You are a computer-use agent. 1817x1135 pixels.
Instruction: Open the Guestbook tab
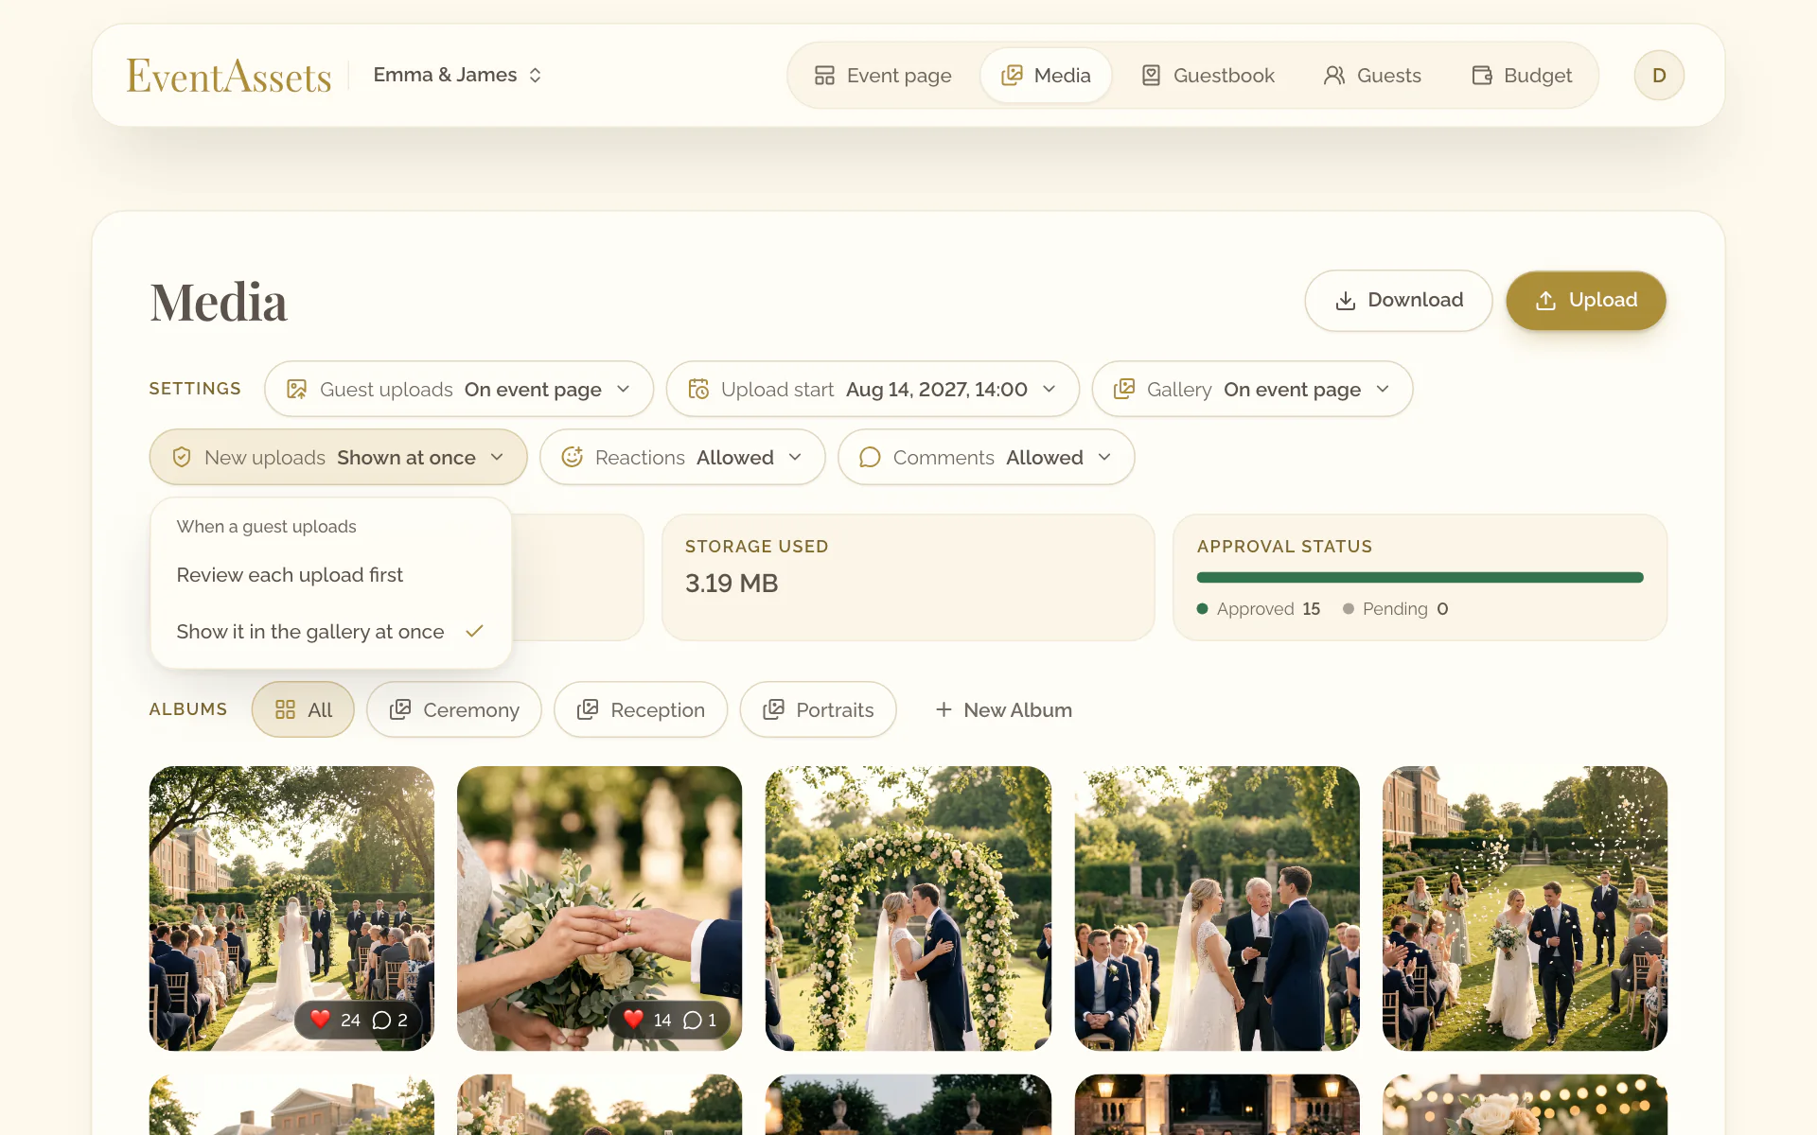1208,76
